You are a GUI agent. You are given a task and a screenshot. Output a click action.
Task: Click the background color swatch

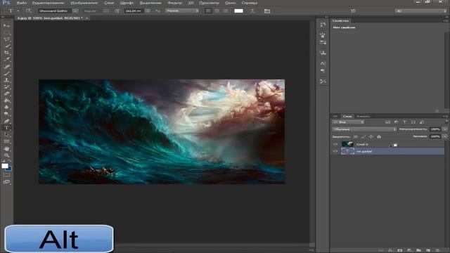click(x=9, y=169)
